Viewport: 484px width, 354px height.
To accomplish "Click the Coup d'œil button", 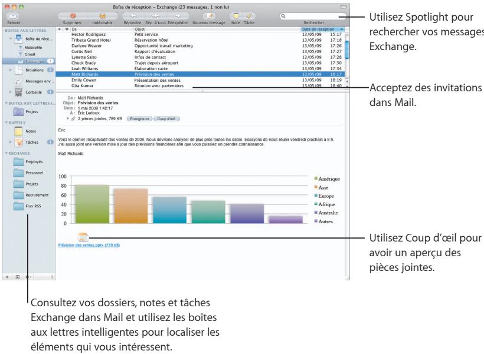I will [166, 119].
